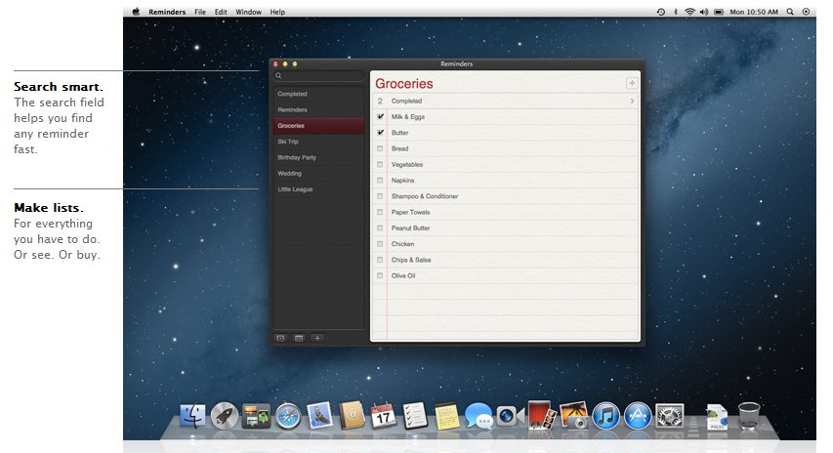Launch iTunes from the Dock
The width and height of the screenshot is (833, 453).
(x=605, y=416)
